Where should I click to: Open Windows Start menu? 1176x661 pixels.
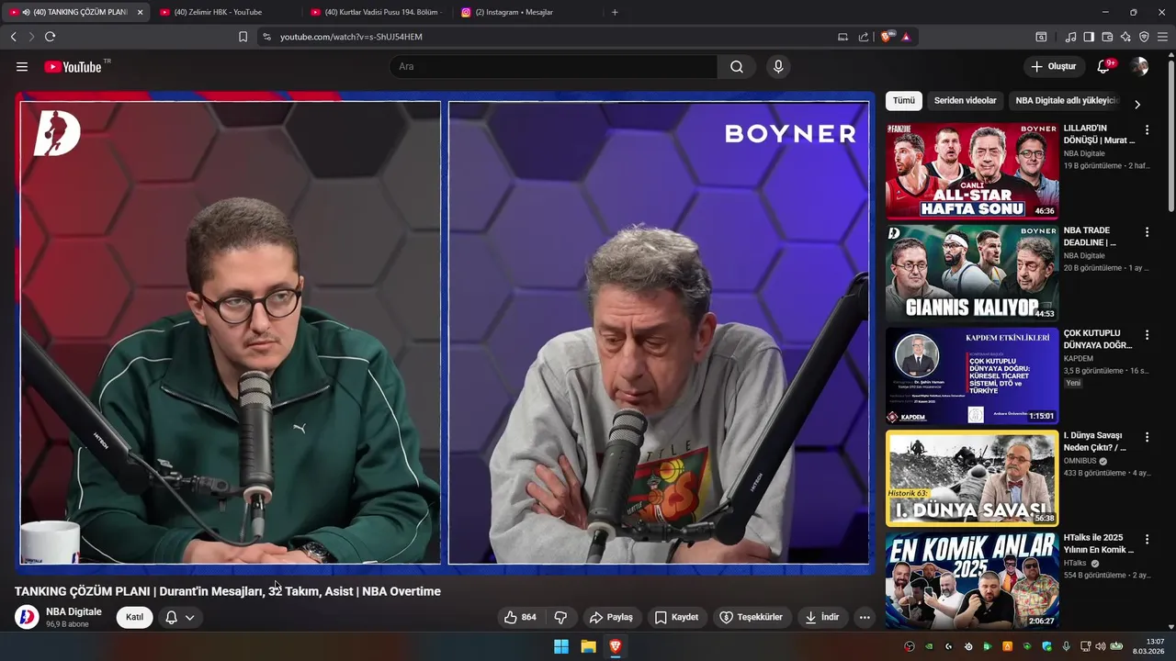point(560,646)
